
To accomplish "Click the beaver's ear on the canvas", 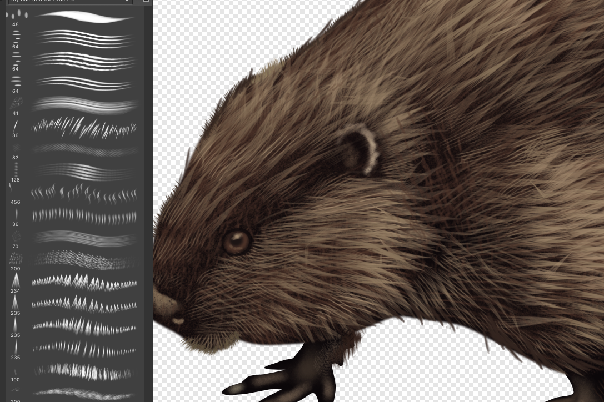I will pos(359,150).
